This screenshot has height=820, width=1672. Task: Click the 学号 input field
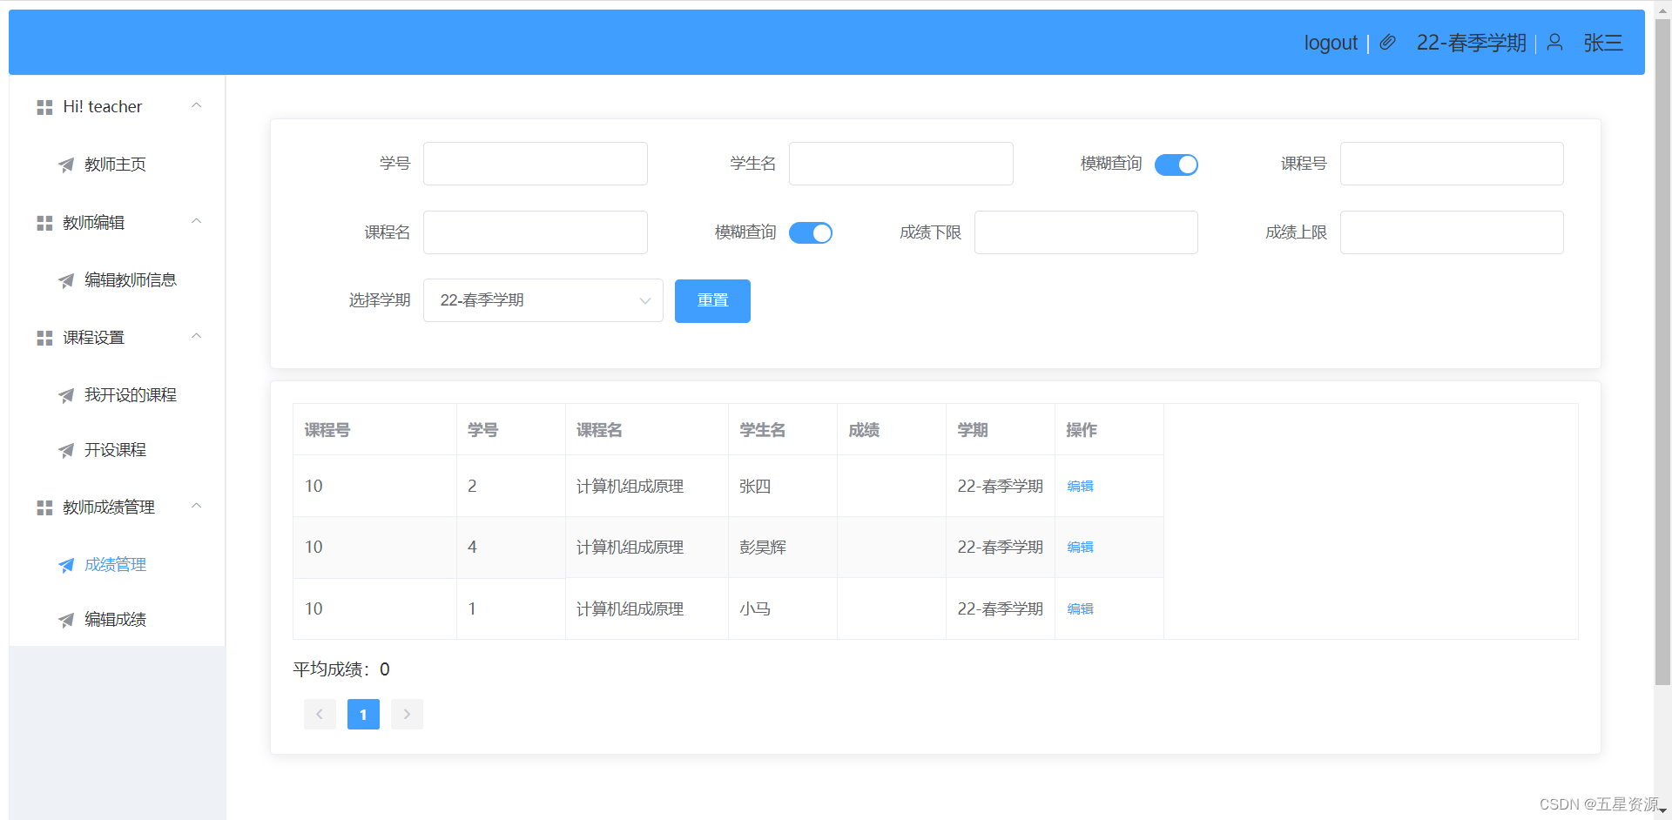pyautogui.click(x=536, y=164)
